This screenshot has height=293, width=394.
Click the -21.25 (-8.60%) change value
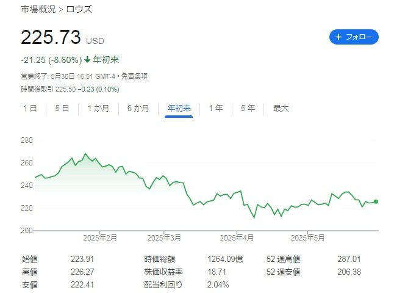coord(51,60)
